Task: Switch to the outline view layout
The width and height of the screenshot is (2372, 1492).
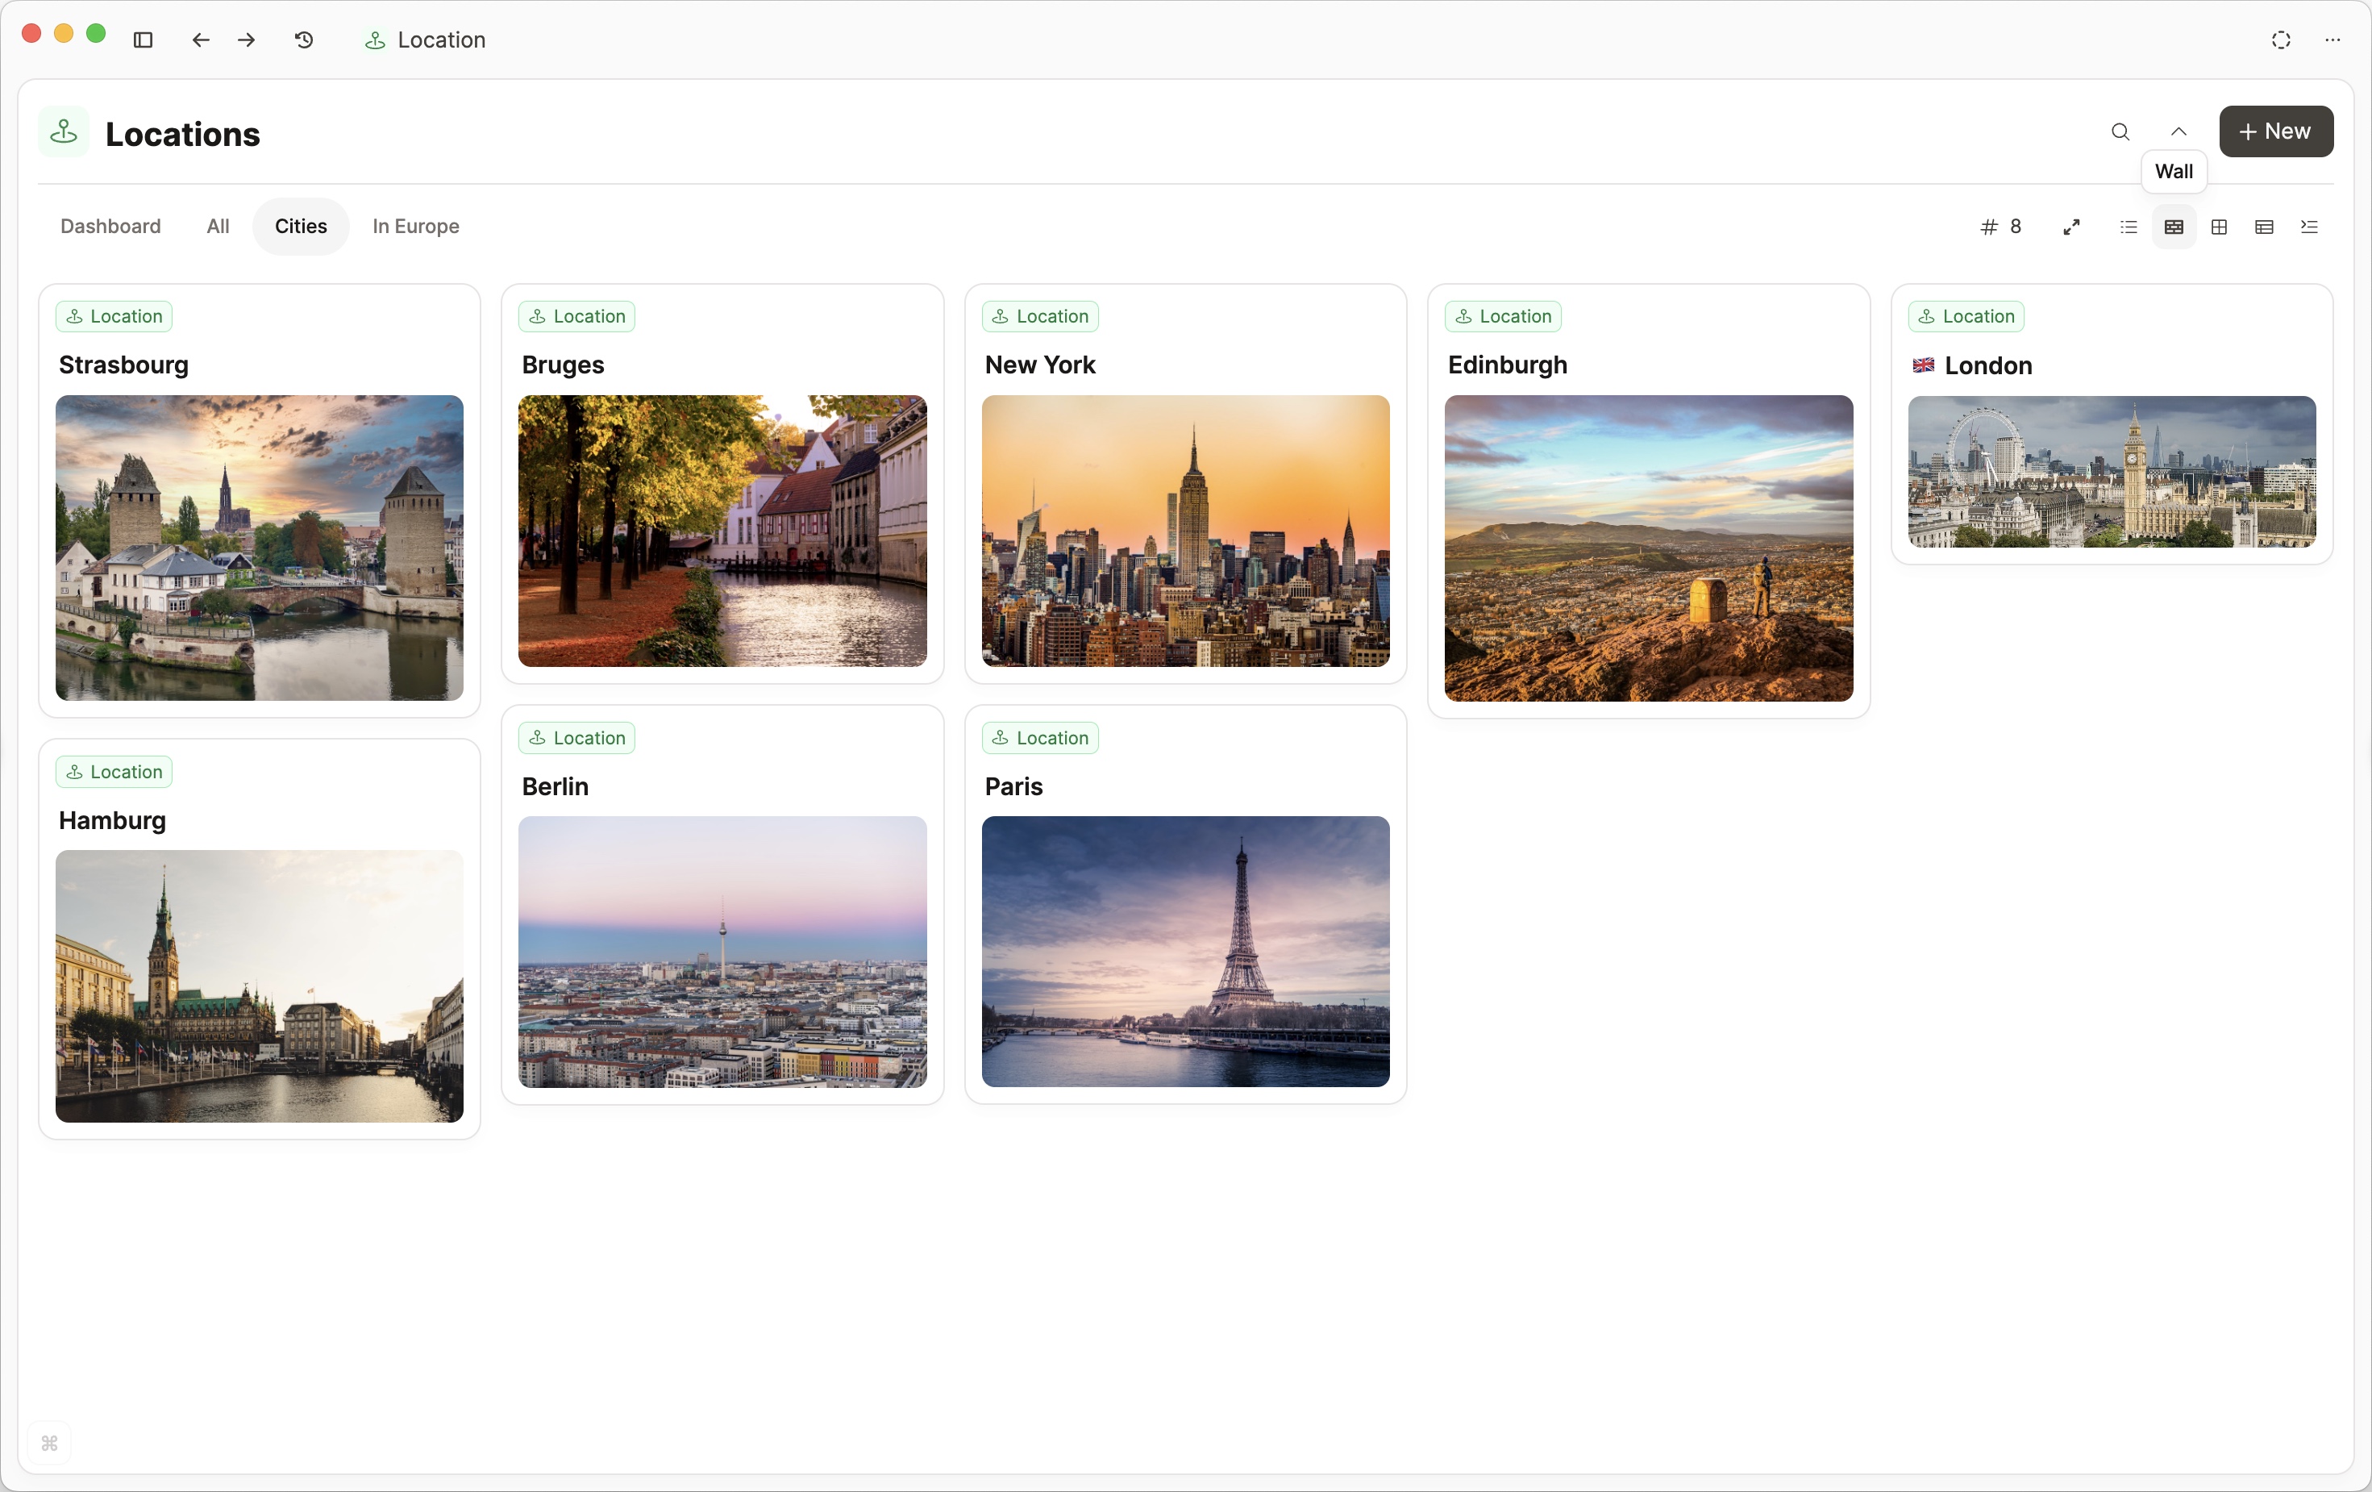Action: tap(2309, 227)
